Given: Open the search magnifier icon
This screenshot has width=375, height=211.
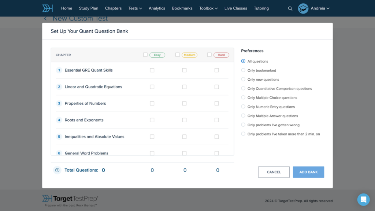Looking at the screenshot, I should click(290, 8).
